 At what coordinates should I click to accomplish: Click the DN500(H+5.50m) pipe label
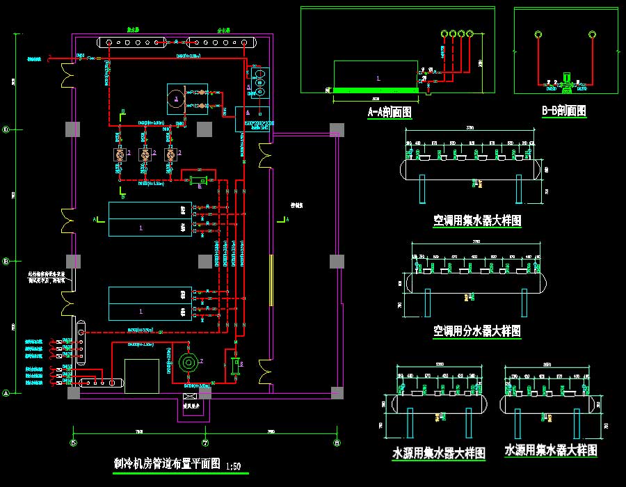[152, 184]
